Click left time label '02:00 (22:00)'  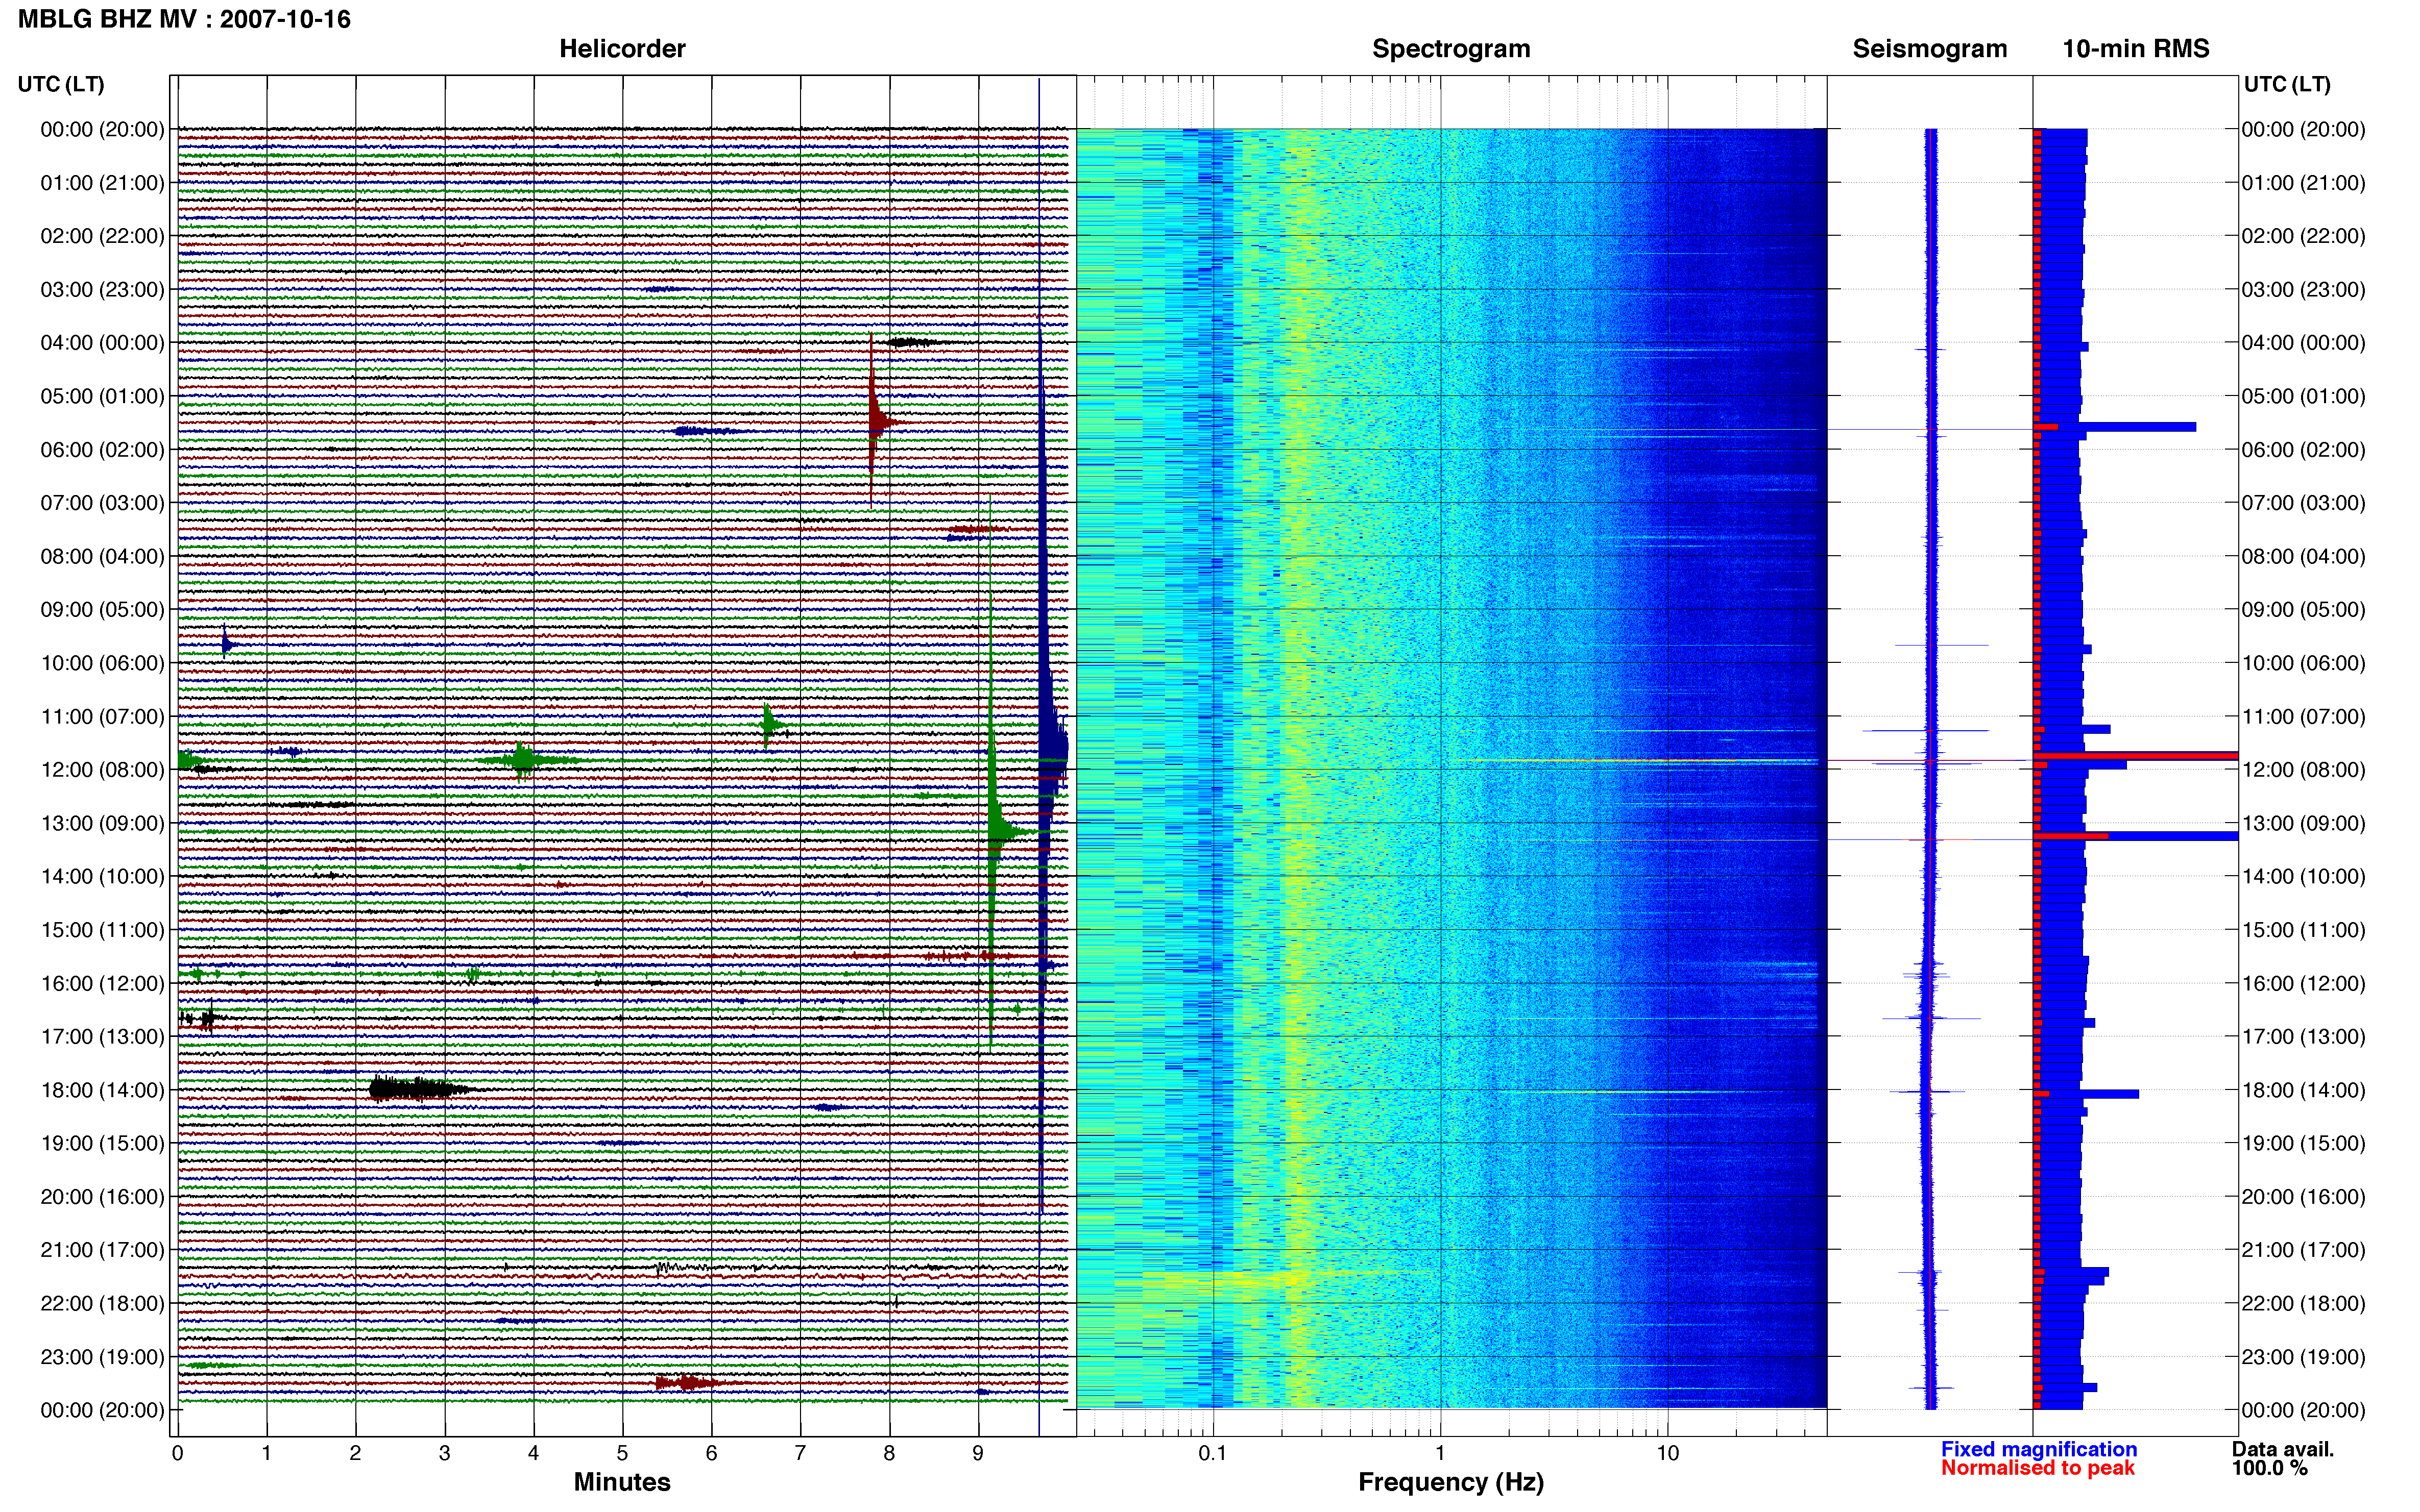click(102, 236)
